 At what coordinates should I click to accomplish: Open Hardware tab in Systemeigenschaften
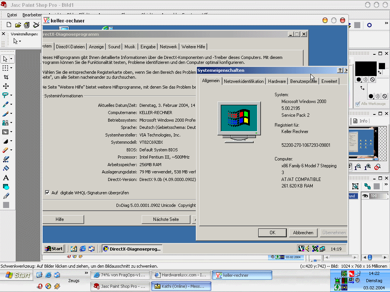(x=277, y=81)
